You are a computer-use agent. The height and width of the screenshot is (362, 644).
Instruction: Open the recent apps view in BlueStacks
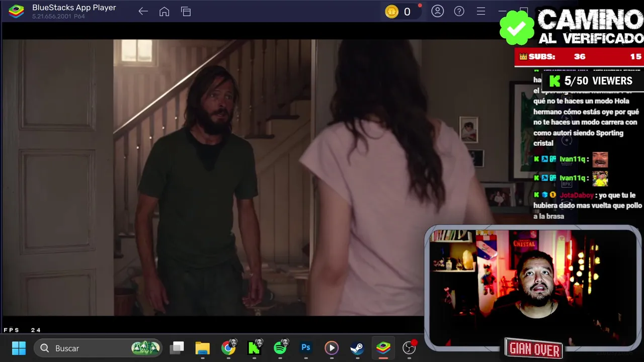click(x=186, y=12)
